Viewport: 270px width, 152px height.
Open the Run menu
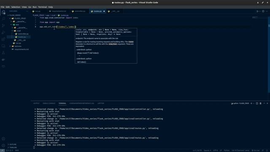click(35, 7)
